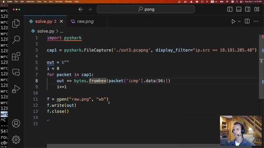
Task: Run the Python file with play button
Action: [x=233, y=21]
